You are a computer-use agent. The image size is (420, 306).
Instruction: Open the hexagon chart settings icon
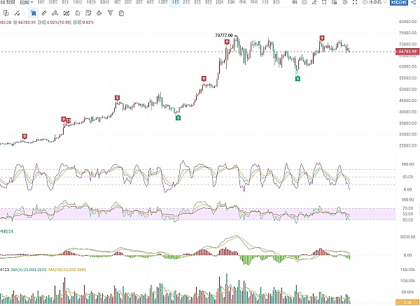(345, 2)
